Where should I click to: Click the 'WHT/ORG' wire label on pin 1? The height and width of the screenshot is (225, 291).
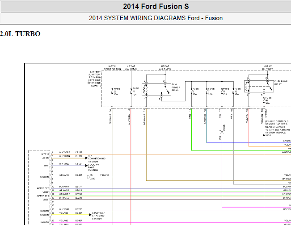64,152
